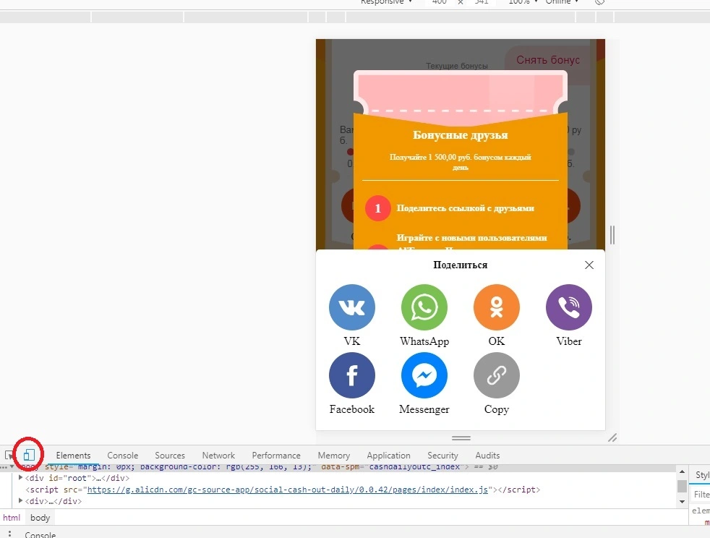Click the Elements panel scroll down arrow

coord(682,501)
